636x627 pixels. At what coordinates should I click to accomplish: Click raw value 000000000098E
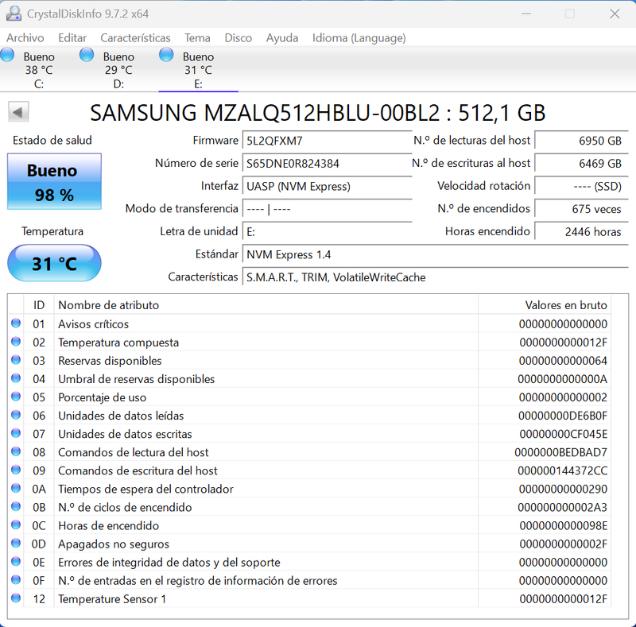pyautogui.click(x=564, y=525)
